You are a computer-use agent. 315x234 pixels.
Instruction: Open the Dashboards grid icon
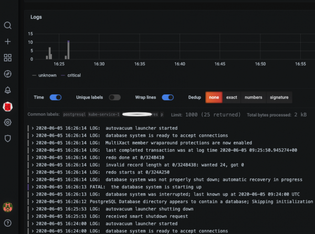click(x=8, y=58)
